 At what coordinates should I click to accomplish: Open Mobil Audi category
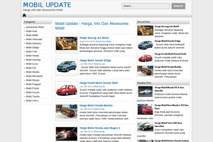pyautogui.click(x=31, y=31)
